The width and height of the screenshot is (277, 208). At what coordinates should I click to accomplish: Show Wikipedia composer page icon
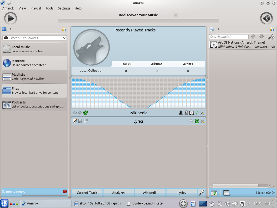pyautogui.click(x=186, y=113)
